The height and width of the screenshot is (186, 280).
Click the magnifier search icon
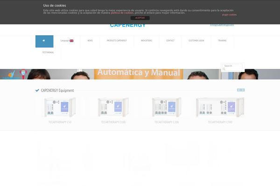click(x=224, y=69)
